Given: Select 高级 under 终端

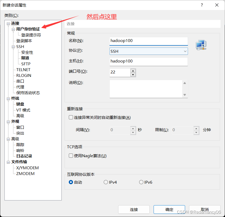Looking at the screenshot, I should click(x=20, y=116).
